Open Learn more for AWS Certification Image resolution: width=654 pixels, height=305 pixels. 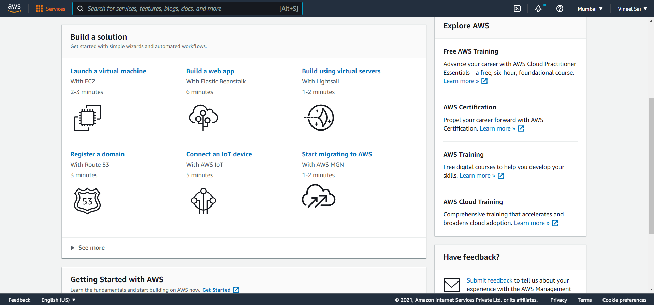497,128
